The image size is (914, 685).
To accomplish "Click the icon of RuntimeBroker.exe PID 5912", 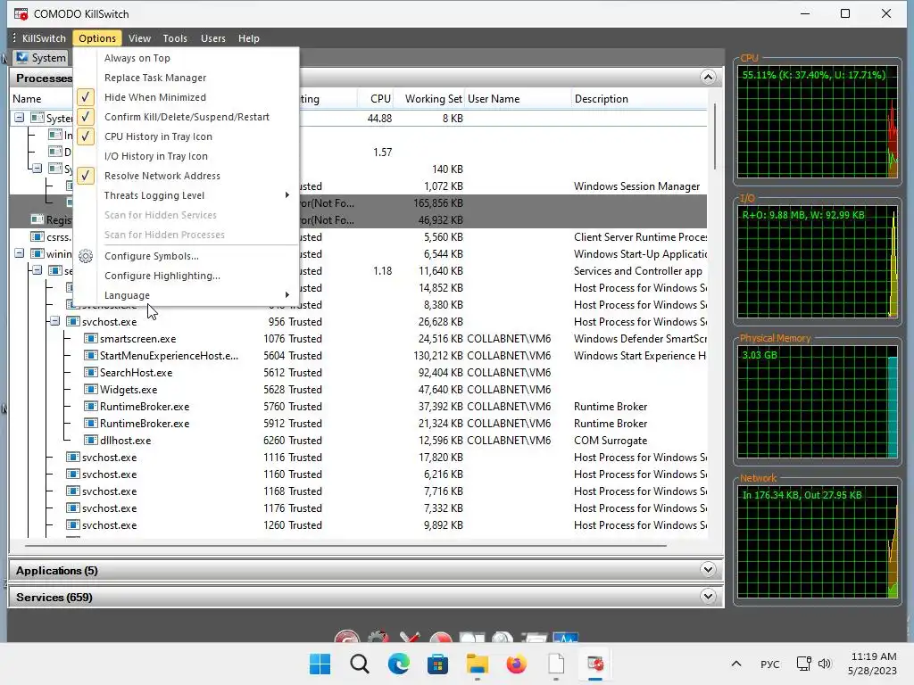I will (90, 423).
